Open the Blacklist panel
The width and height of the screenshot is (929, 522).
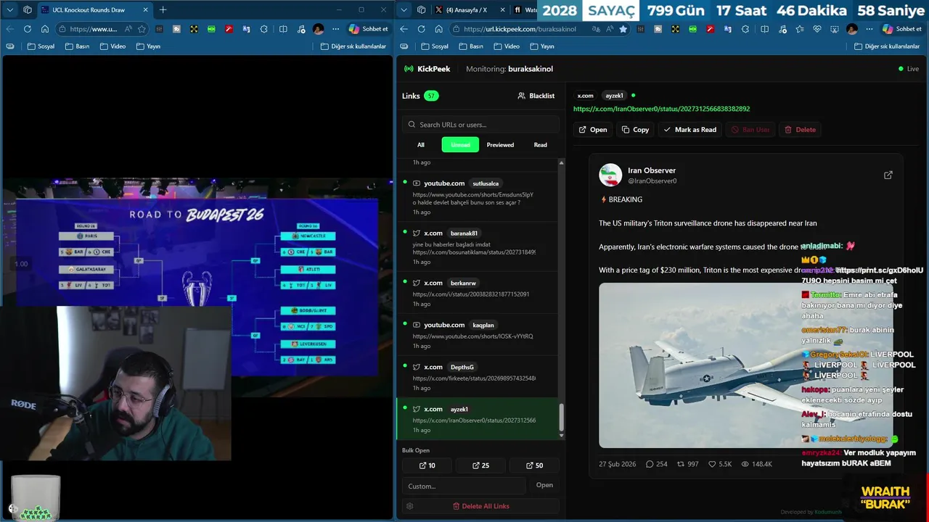536,96
